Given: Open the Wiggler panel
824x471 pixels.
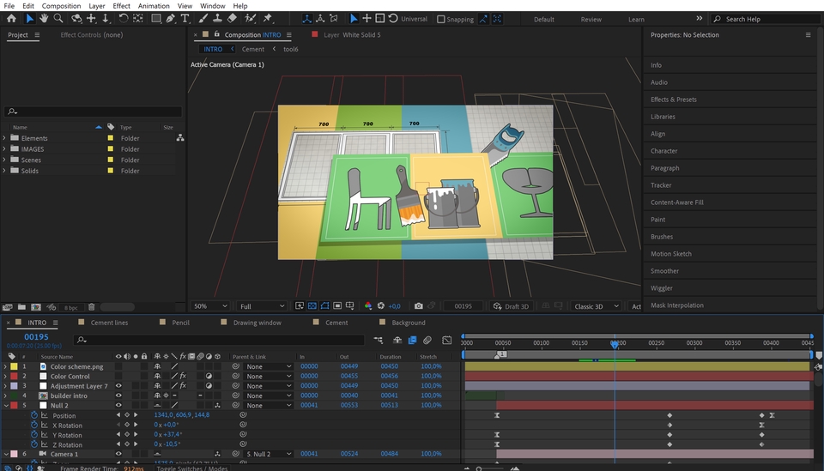Looking at the screenshot, I should coord(662,288).
